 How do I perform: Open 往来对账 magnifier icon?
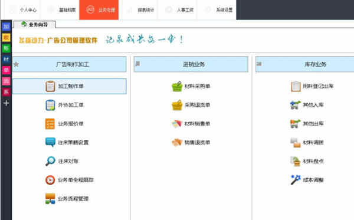(x=50, y=161)
